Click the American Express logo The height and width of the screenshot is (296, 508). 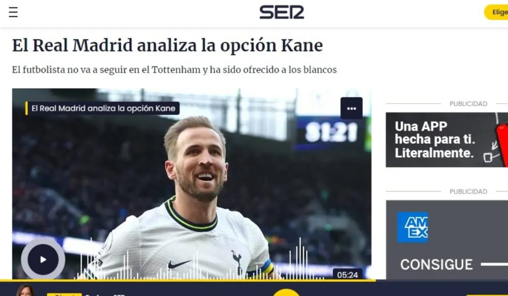(412, 228)
